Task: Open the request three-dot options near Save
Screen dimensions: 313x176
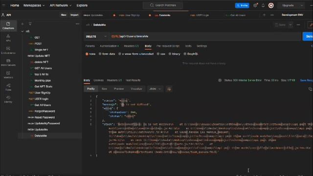Action: 298,25
